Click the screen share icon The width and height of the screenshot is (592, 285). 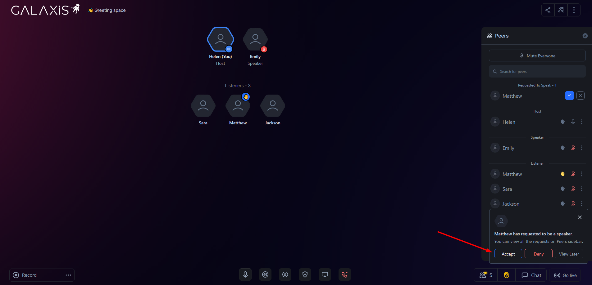click(325, 274)
